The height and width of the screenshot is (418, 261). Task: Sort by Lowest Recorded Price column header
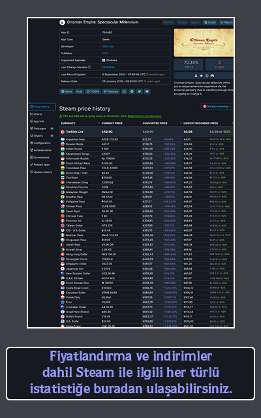[200, 123]
